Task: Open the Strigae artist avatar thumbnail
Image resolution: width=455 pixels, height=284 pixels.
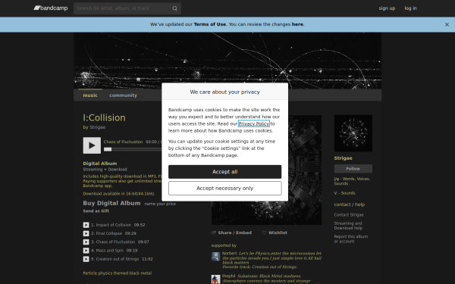Action: 353,133
